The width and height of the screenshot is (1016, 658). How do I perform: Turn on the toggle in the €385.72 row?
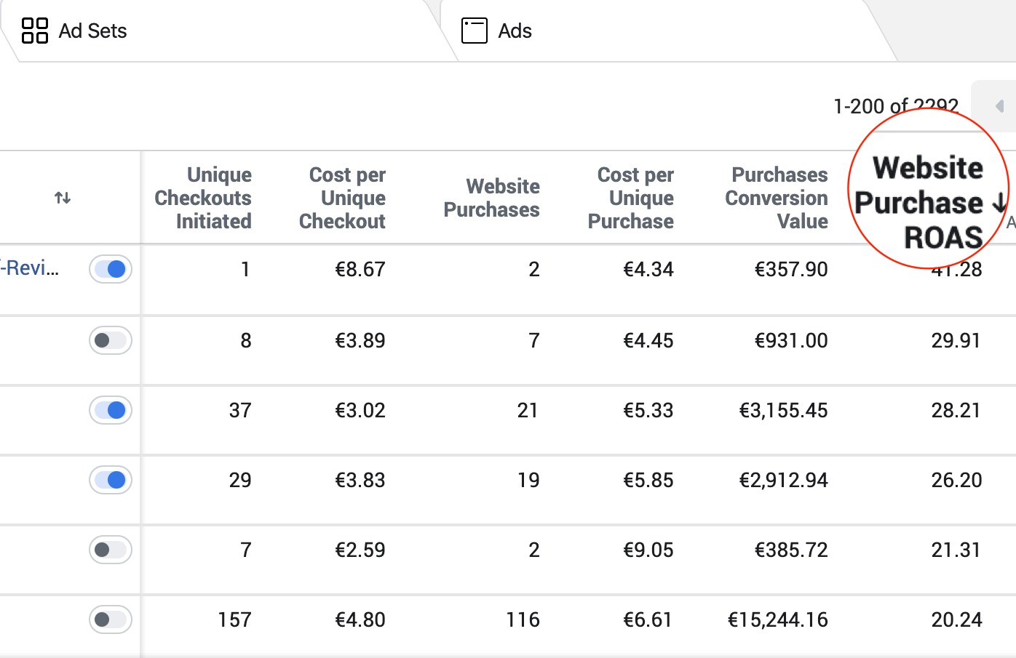[x=111, y=550]
